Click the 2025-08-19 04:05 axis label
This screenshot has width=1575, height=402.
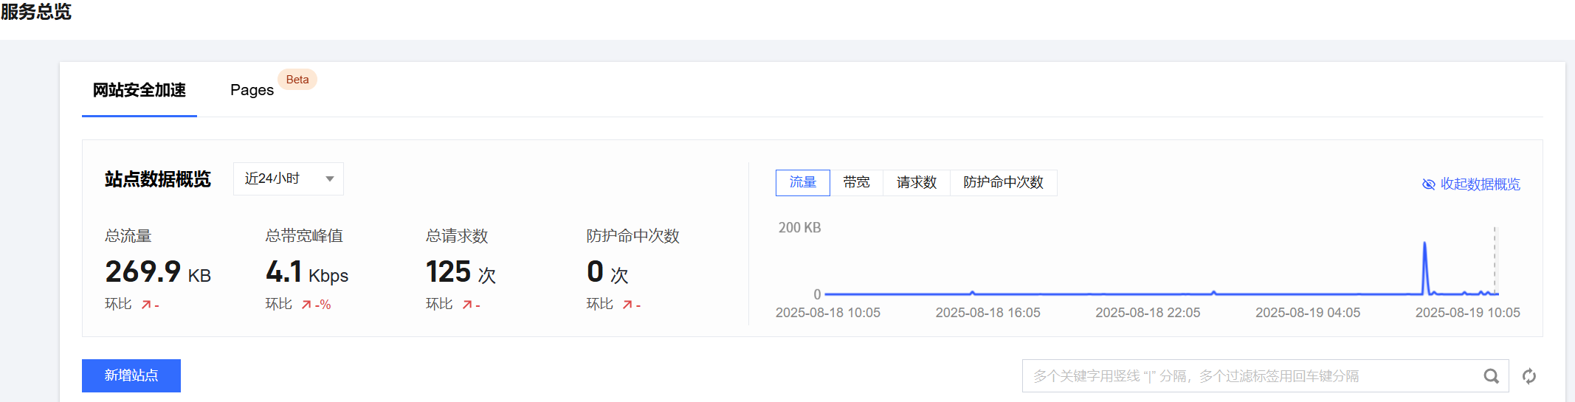point(1308,313)
